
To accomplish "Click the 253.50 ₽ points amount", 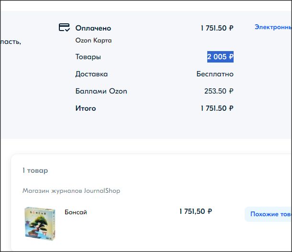I will click(x=219, y=91).
